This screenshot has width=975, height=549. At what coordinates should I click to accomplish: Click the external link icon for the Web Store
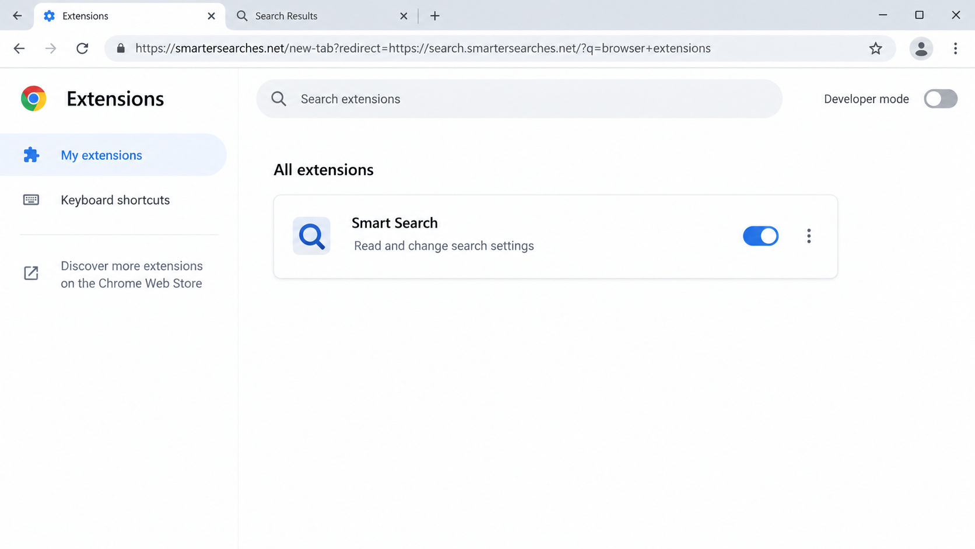(x=31, y=273)
